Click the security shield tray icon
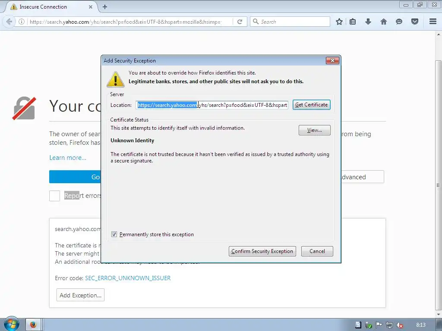 [x=369, y=325]
